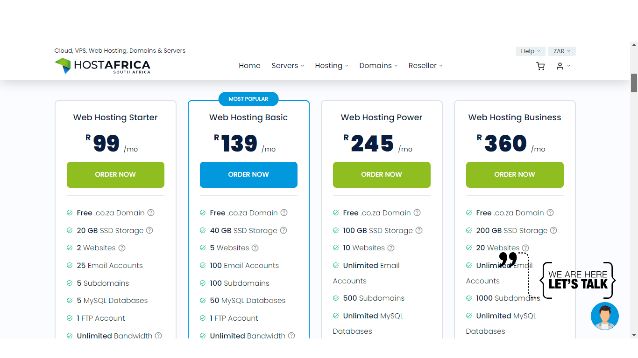Image resolution: width=638 pixels, height=358 pixels.
Task: Click the R360 /mo price
Action: (511, 144)
